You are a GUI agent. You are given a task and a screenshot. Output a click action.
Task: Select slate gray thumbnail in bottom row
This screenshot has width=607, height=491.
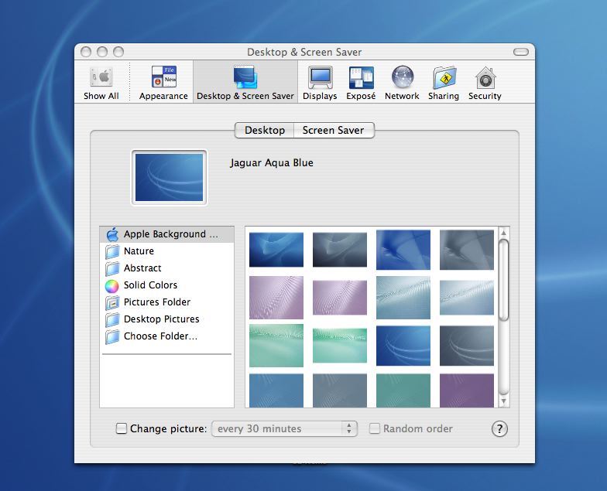tap(340, 390)
